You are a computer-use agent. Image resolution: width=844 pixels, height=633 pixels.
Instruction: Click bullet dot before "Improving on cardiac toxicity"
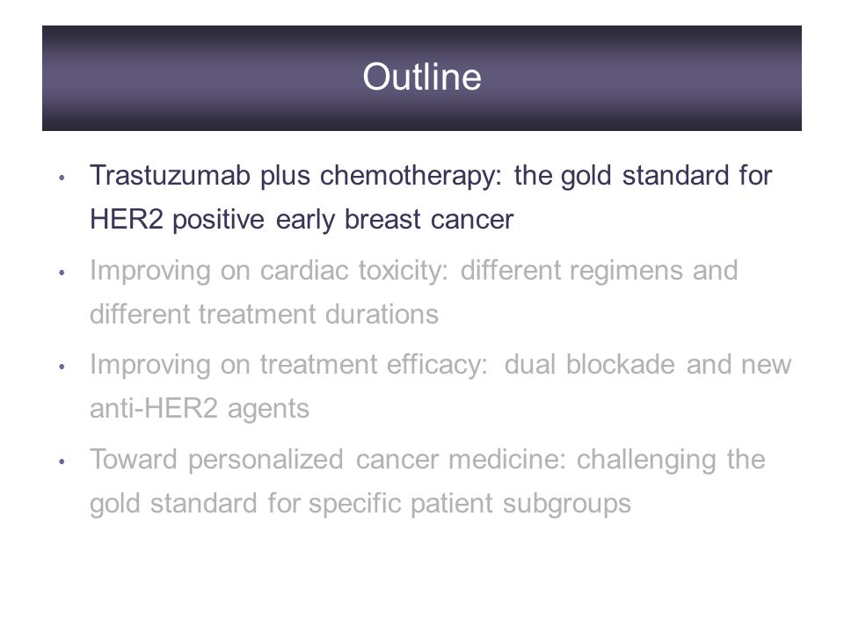62,272
